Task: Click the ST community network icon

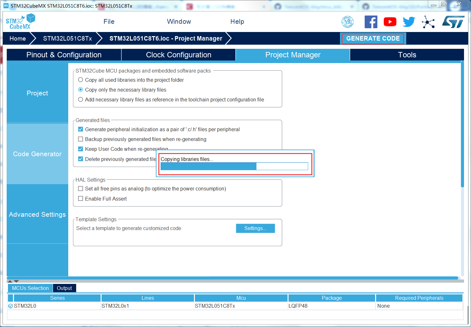Action: click(428, 22)
